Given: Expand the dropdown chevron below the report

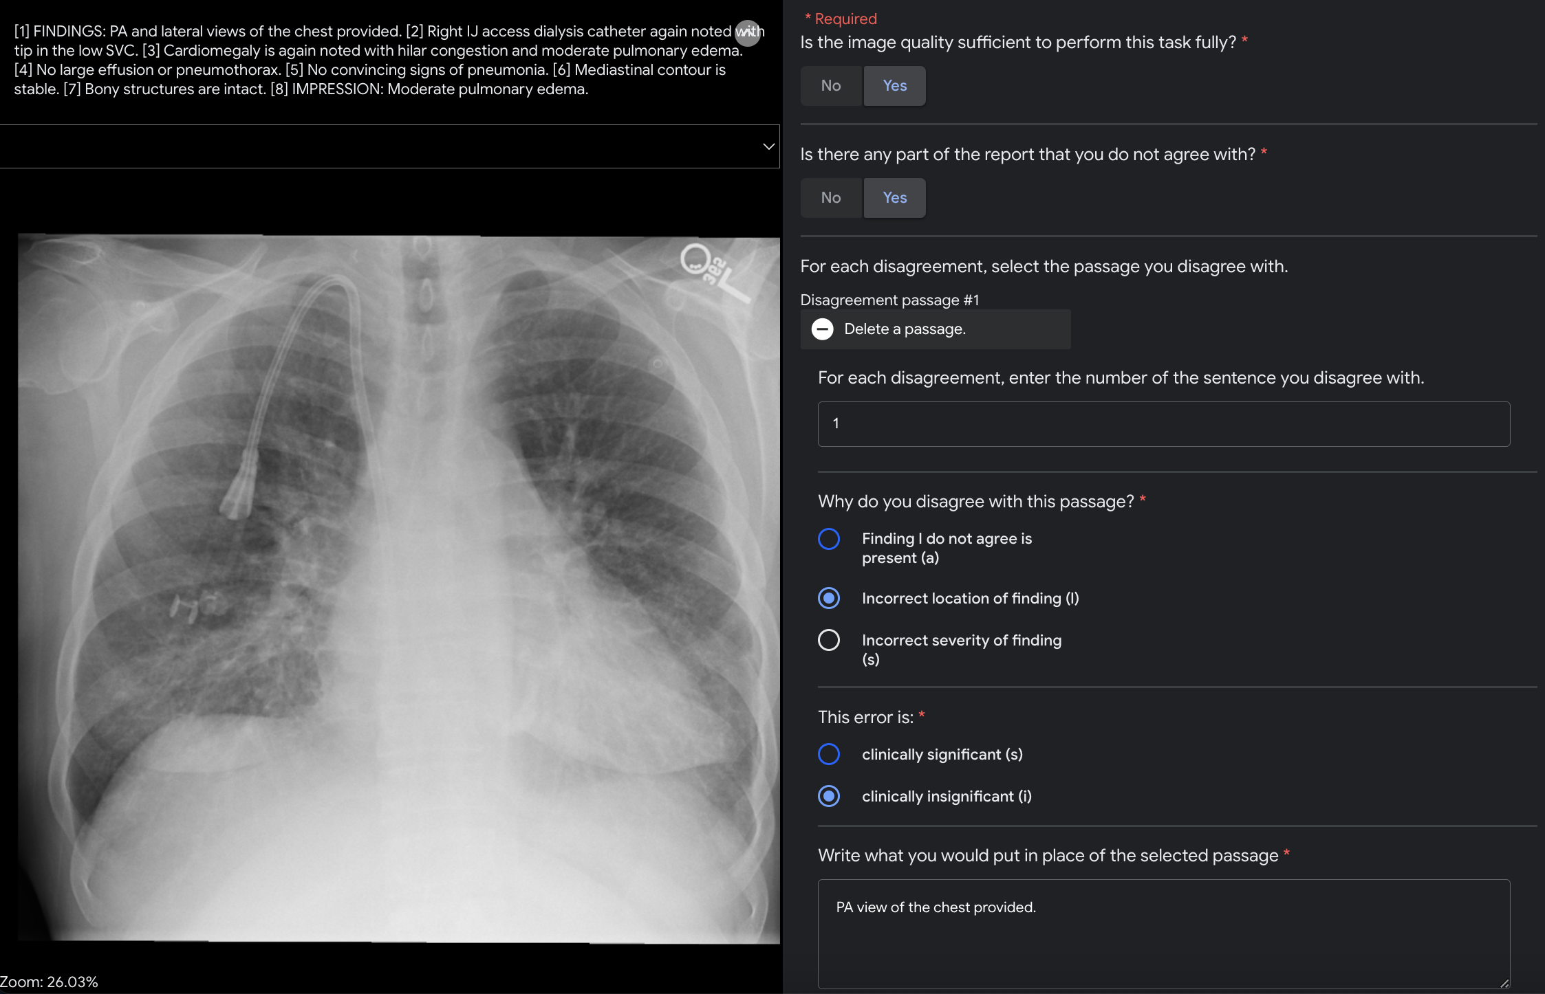Looking at the screenshot, I should [768, 146].
